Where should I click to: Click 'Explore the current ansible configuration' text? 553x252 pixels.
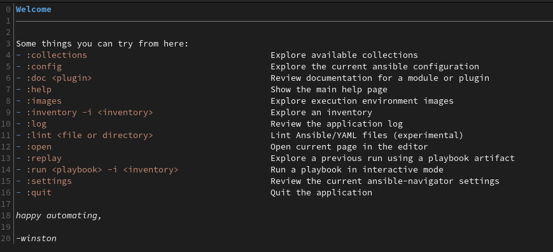[375, 67]
